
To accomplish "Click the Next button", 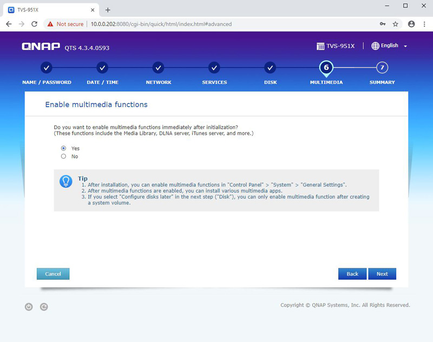I will coord(382,274).
